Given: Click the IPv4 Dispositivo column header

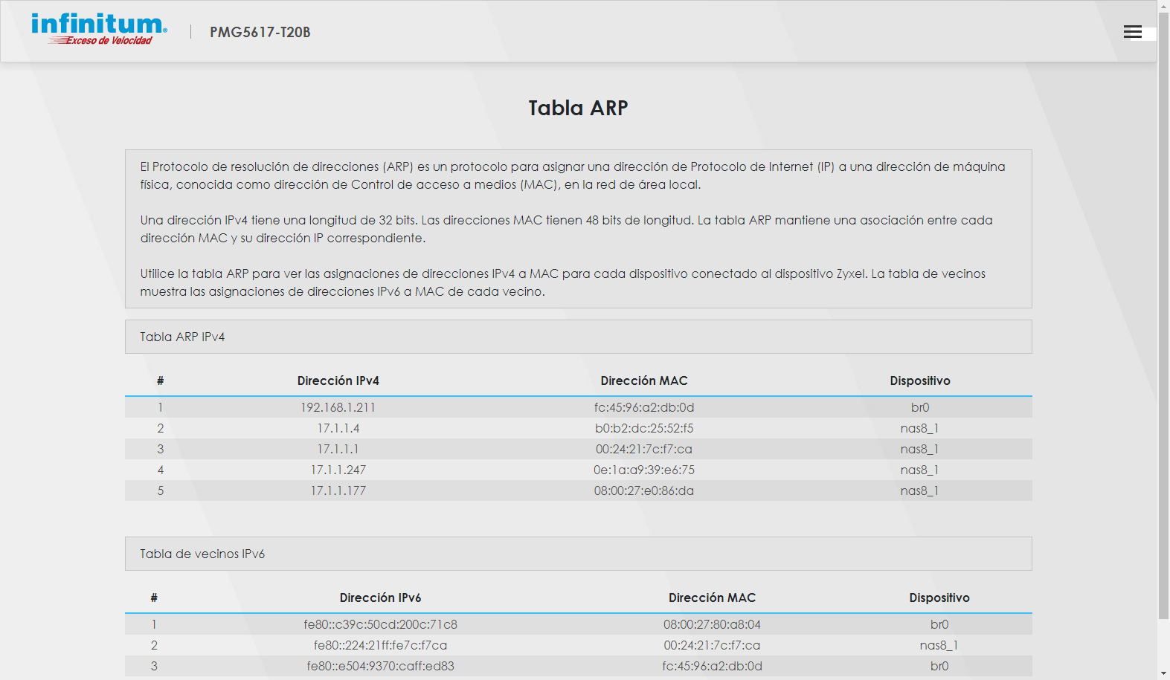Looking at the screenshot, I should point(919,381).
